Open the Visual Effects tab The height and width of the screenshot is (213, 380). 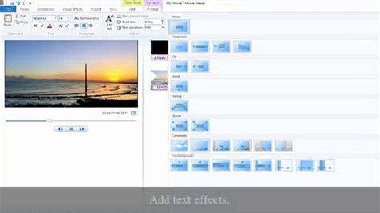pos(72,9)
